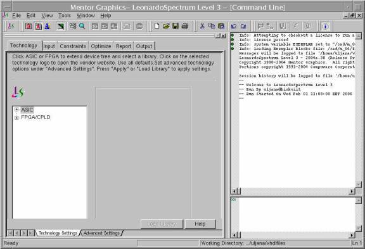The width and height of the screenshot is (365, 249).
Task: Save using the floppy disk icon
Action: tap(176, 26)
